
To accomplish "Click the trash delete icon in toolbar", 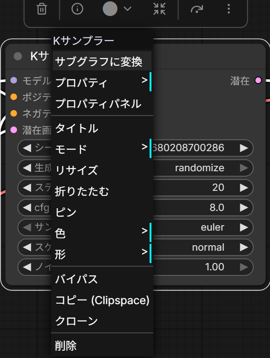I will 42,9.
